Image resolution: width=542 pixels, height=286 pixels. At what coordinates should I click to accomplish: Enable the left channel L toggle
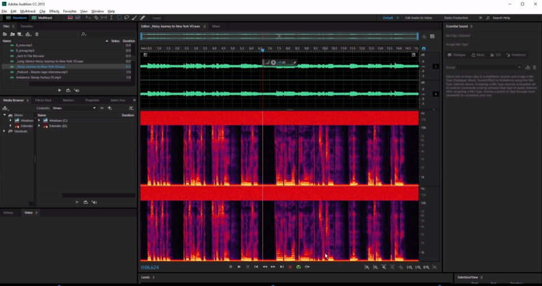[x=435, y=67]
